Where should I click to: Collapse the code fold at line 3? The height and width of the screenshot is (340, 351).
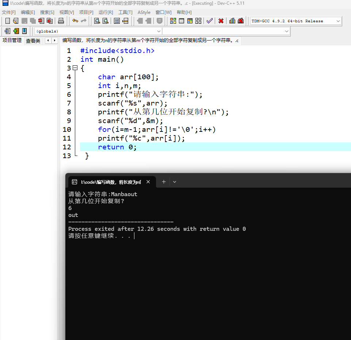pyautogui.click(x=75, y=68)
